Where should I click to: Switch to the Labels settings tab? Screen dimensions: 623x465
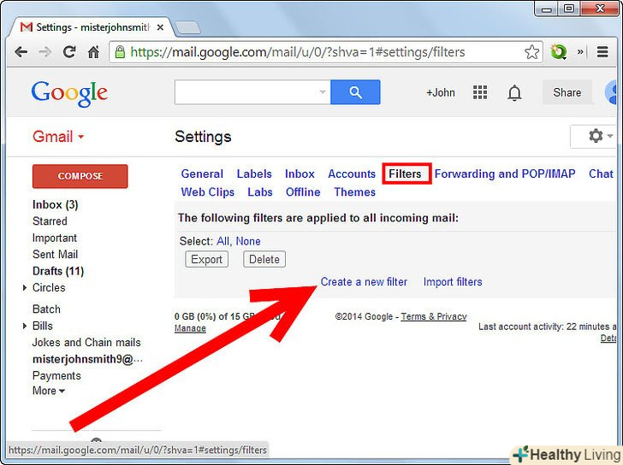coord(254,174)
